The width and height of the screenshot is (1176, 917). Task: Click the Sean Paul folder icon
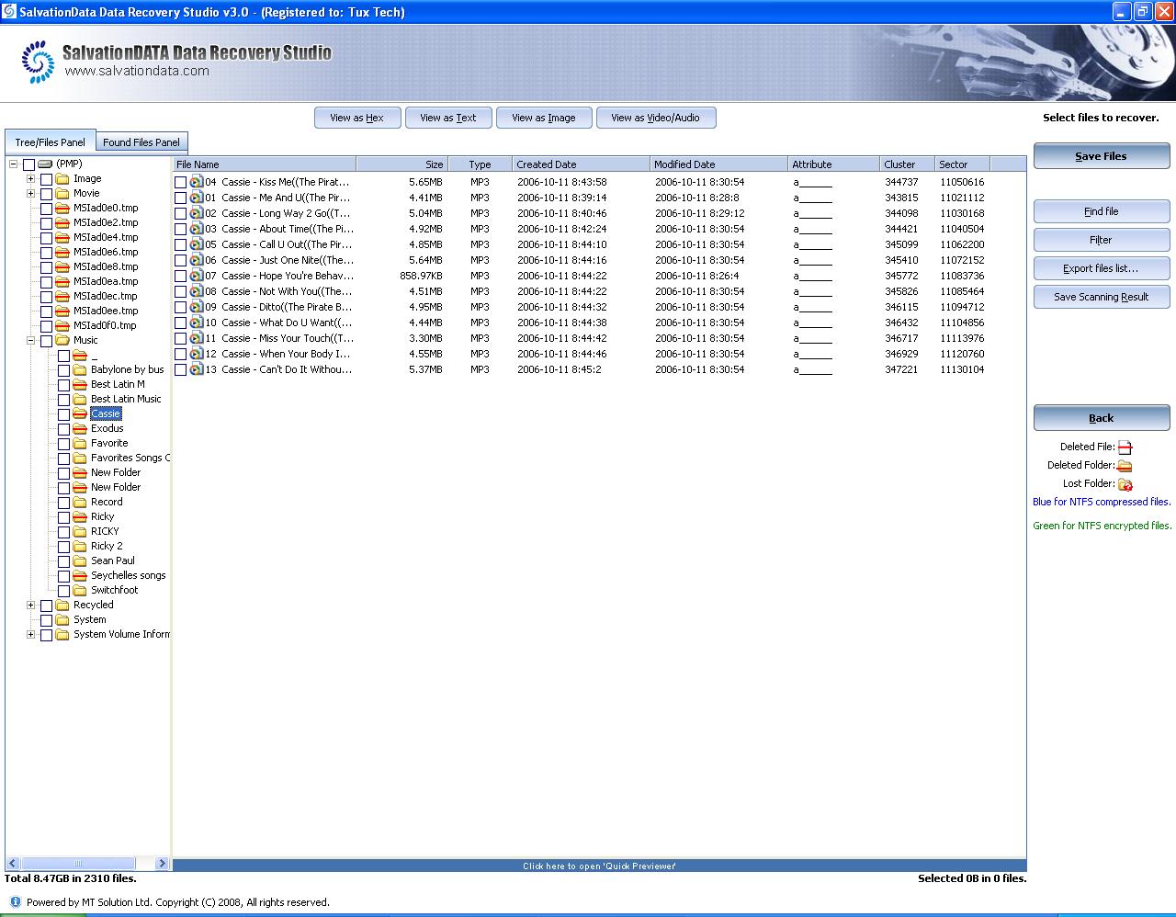click(x=80, y=561)
